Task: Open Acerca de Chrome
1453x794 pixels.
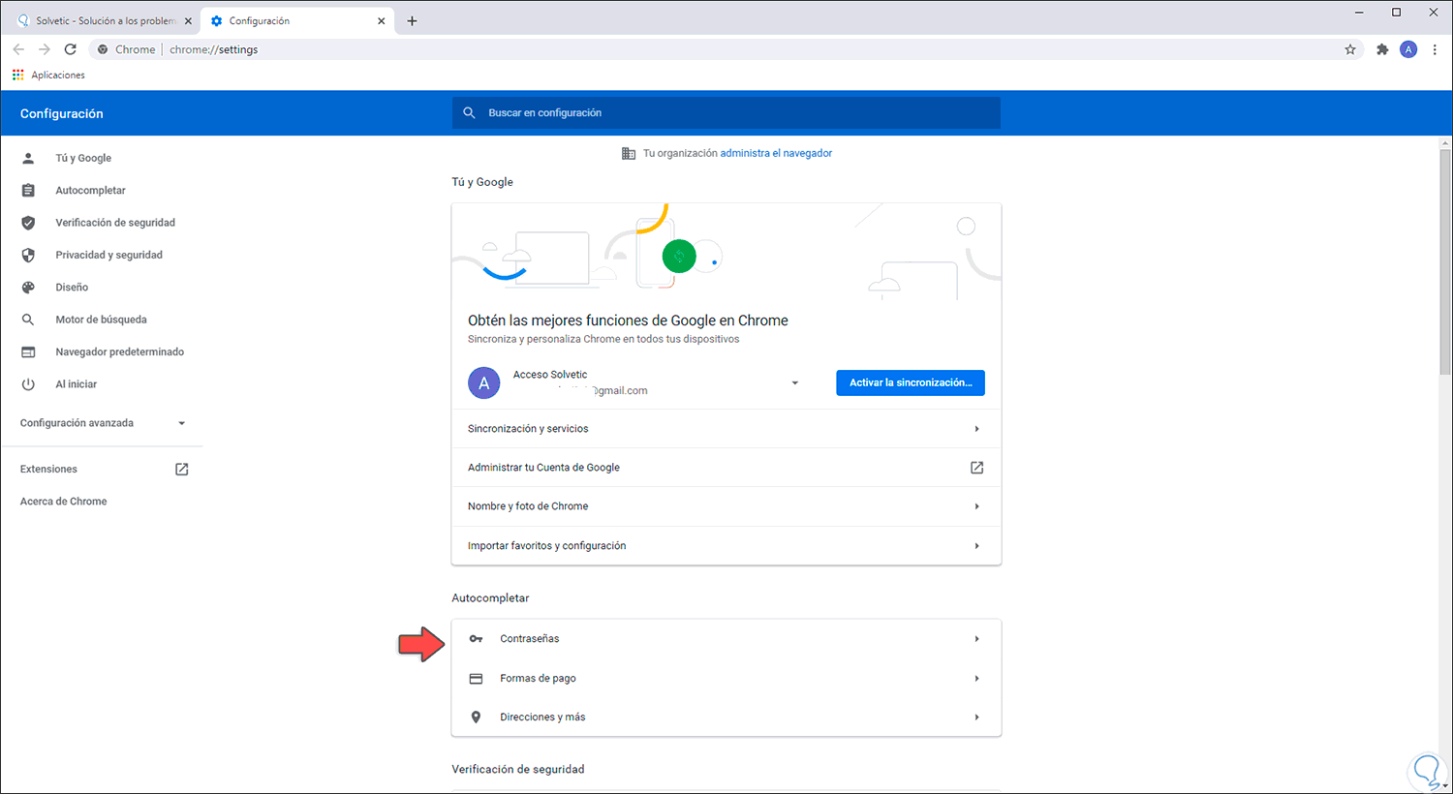Action: [x=64, y=502]
